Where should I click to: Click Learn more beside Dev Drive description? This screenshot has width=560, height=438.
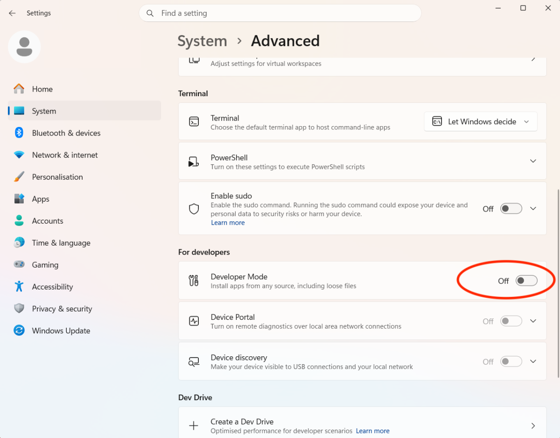click(x=372, y=431)
